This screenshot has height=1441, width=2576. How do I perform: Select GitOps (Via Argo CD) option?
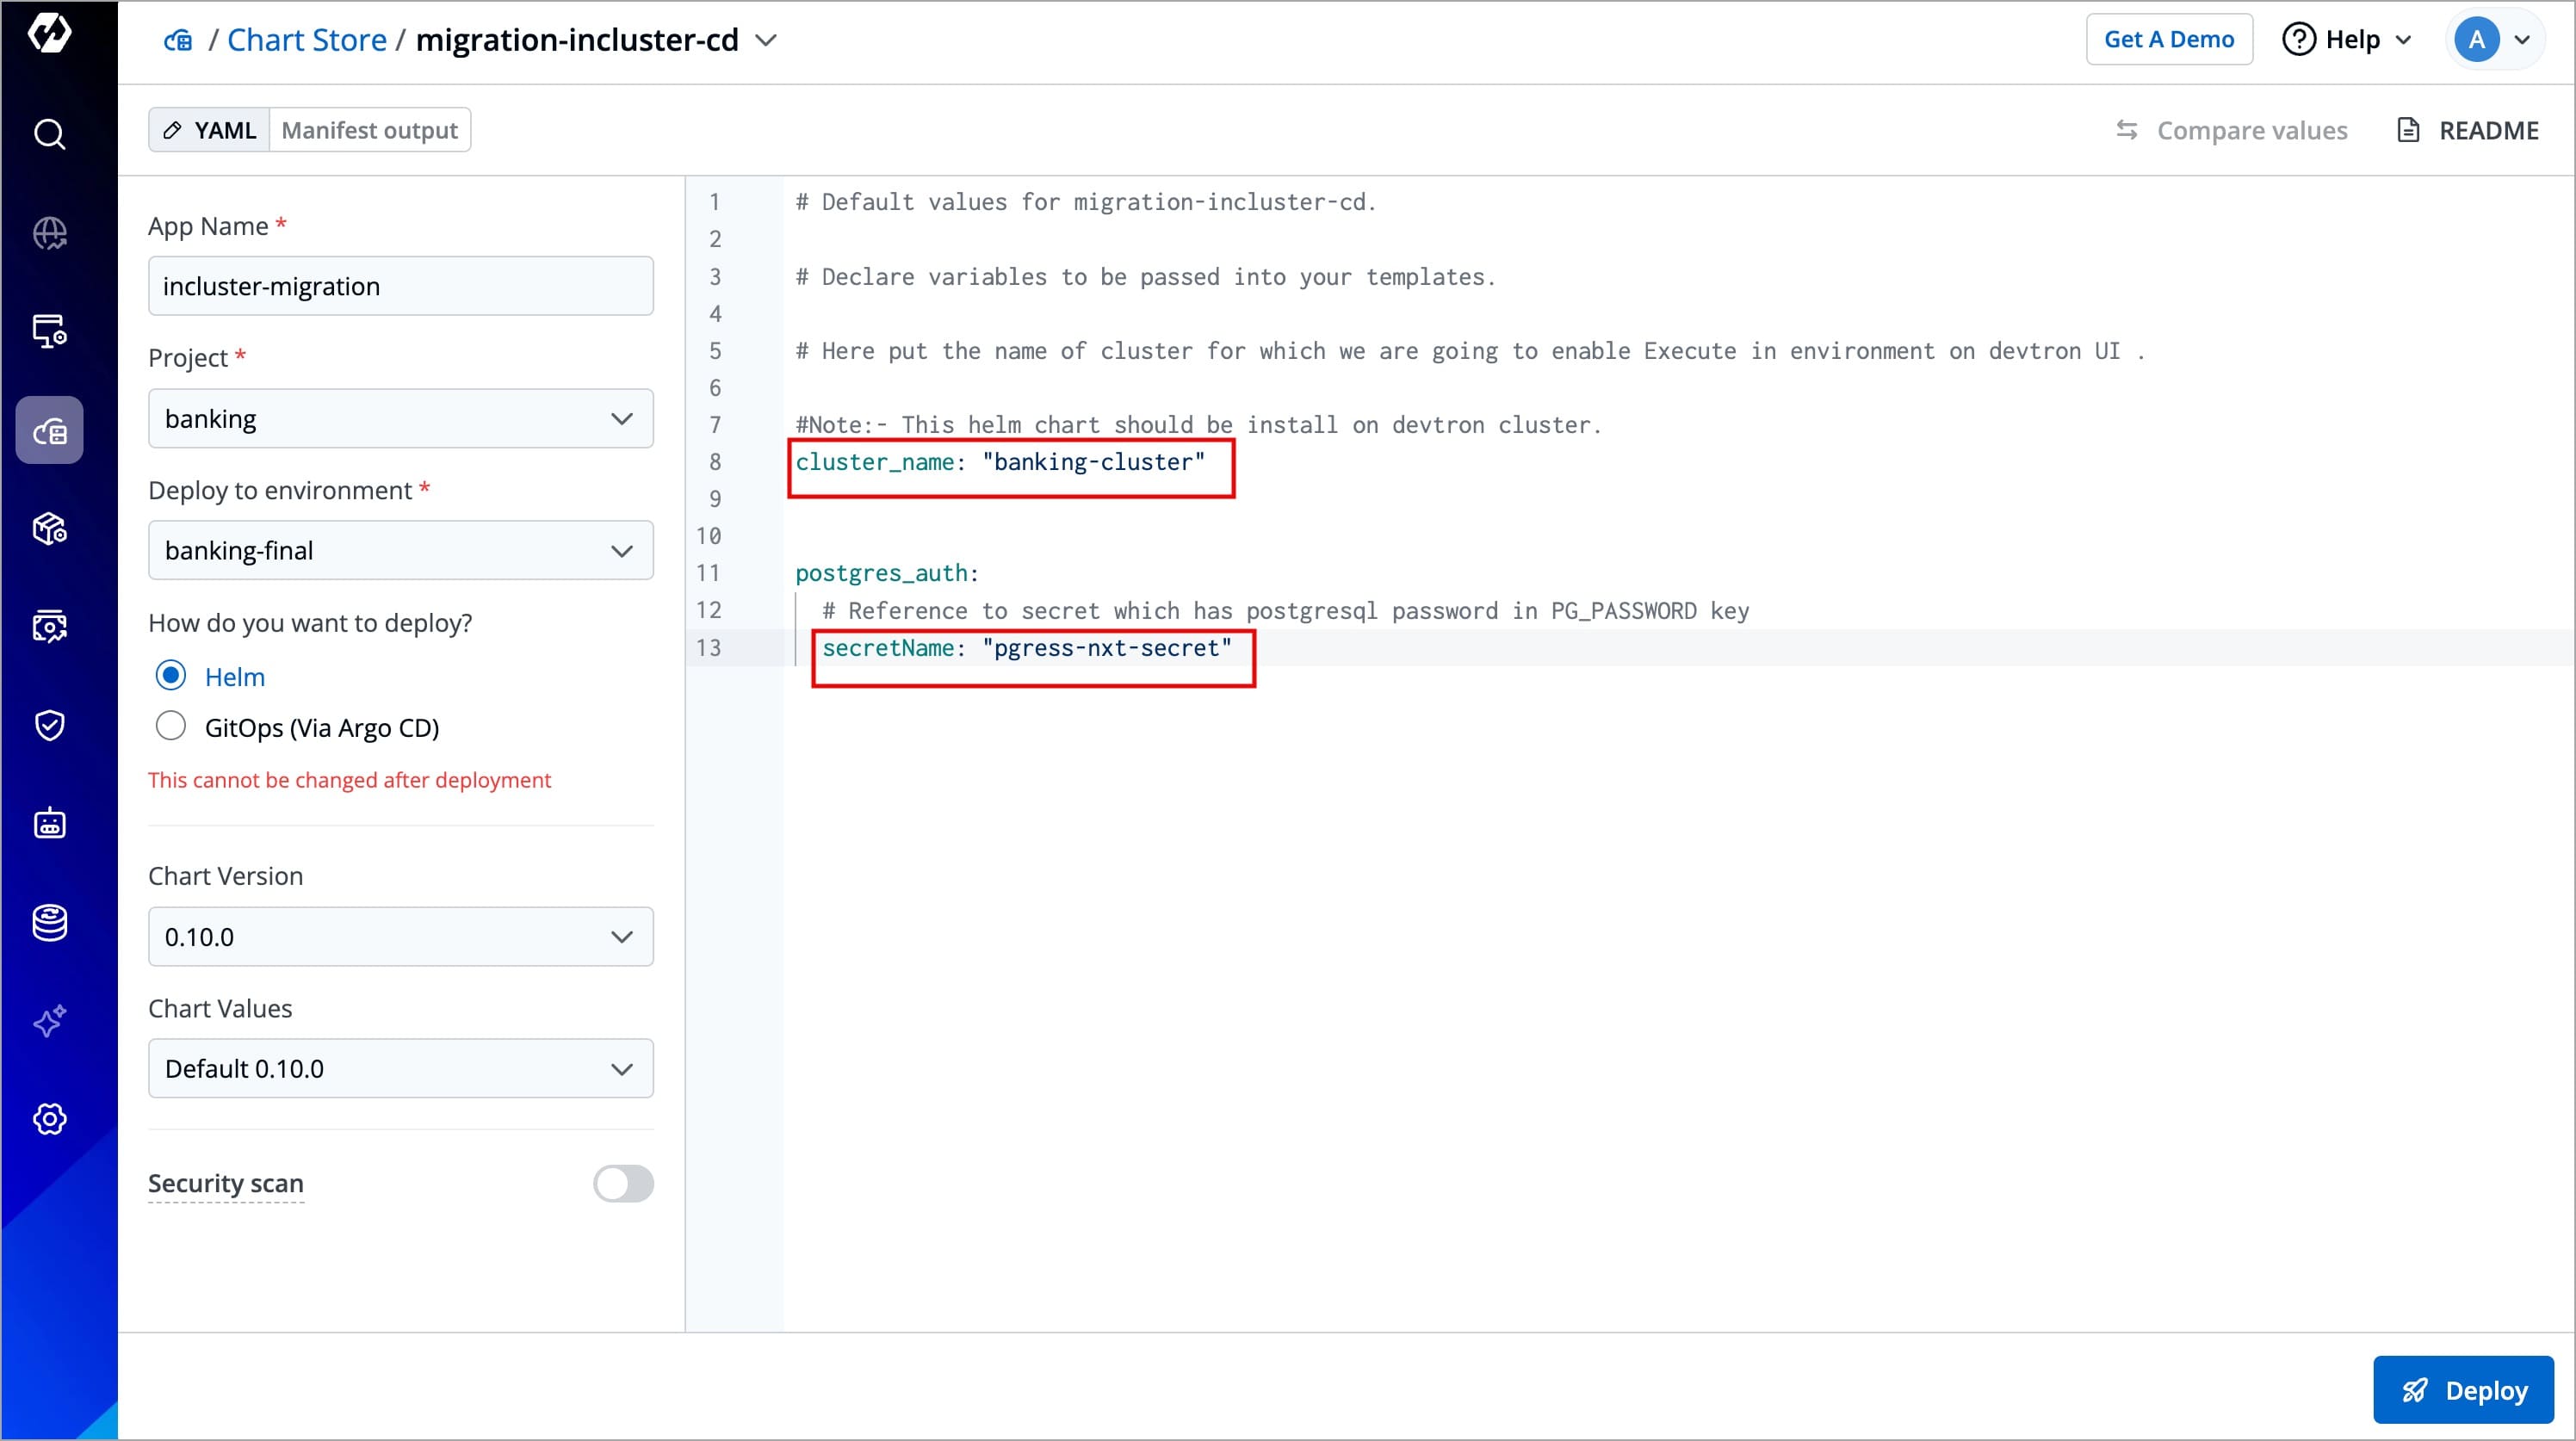pyautogui.click(x=171, y=726)
